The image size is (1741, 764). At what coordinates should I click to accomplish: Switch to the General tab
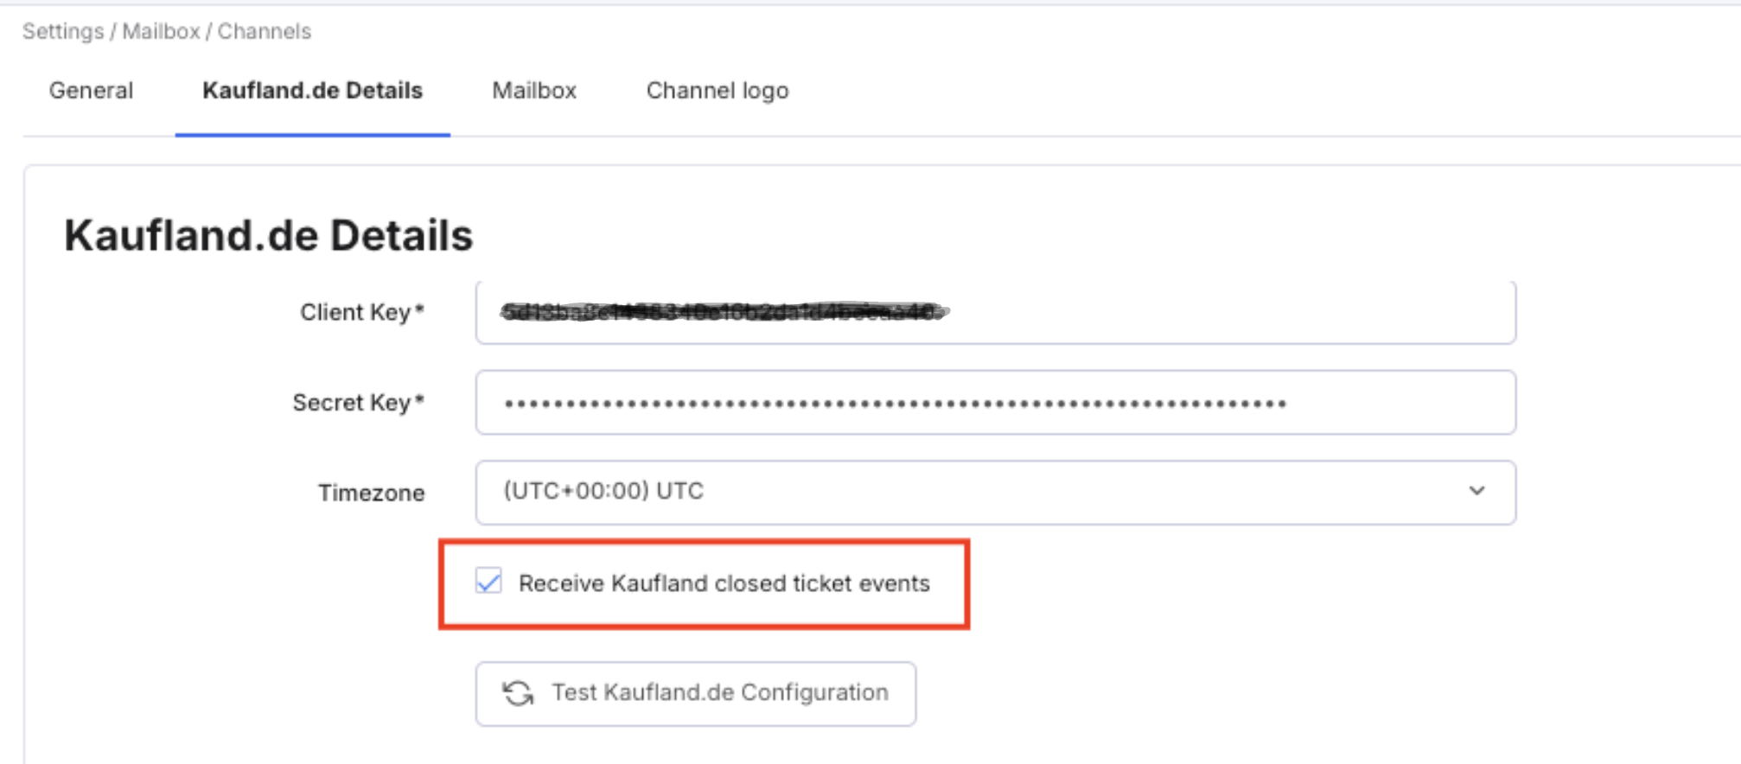pos(91,91)
